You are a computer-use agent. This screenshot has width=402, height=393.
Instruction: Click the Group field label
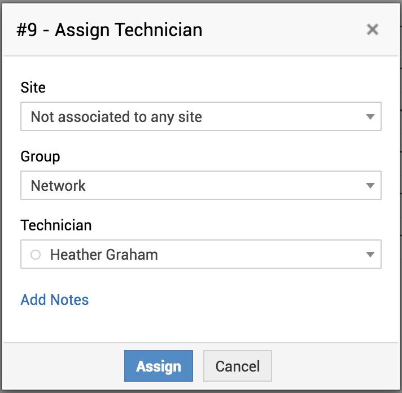click(40, 156)
